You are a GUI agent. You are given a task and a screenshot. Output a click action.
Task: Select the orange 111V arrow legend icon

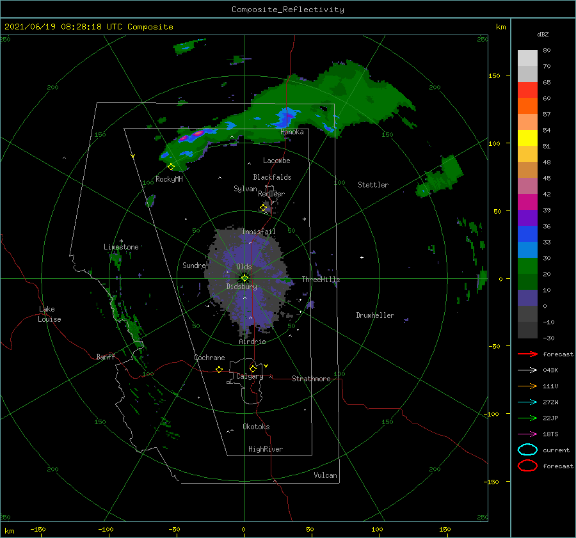point(527,386)
